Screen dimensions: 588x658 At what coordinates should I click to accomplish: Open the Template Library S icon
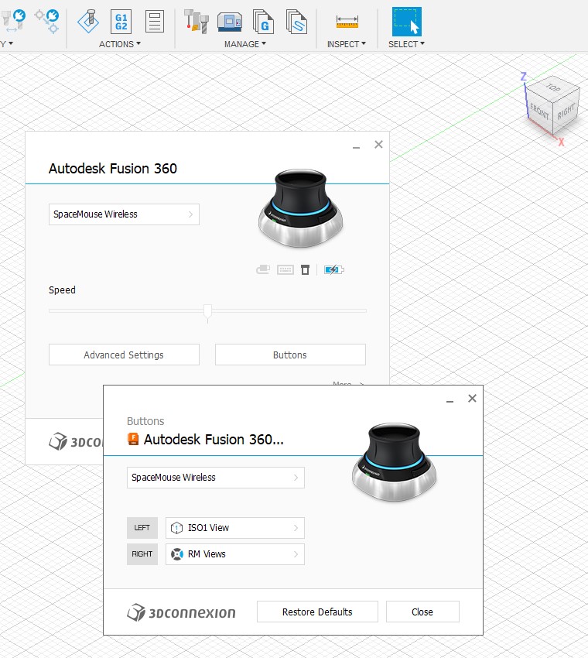(x=296, y=22)
